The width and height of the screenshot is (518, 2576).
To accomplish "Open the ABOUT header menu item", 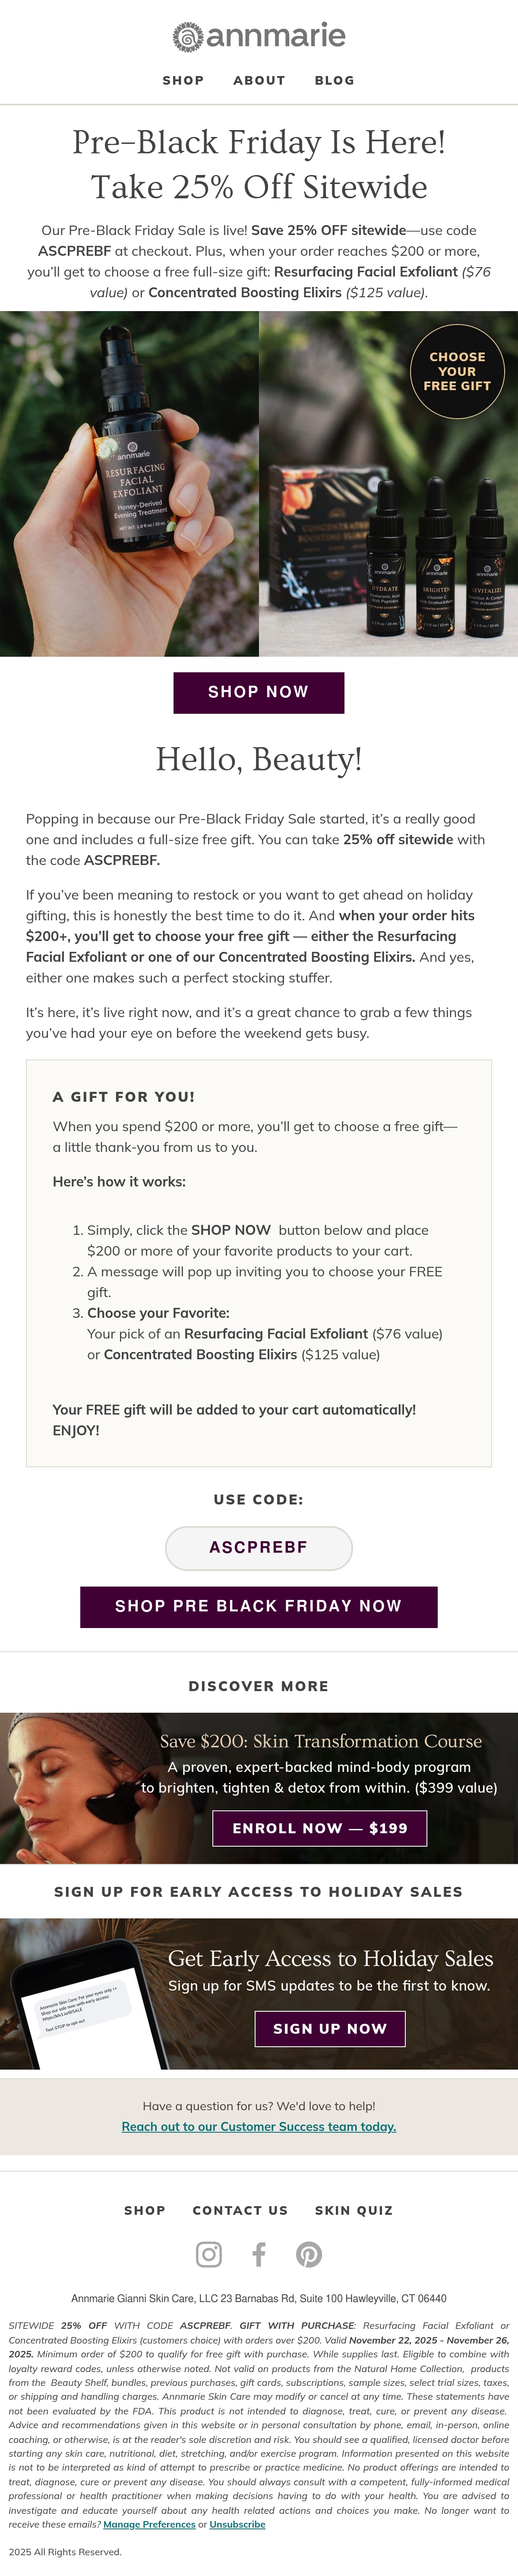I will coord(259,80).
